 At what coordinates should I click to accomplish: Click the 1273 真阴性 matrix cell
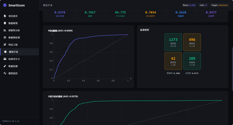click(x=173, y=42)
